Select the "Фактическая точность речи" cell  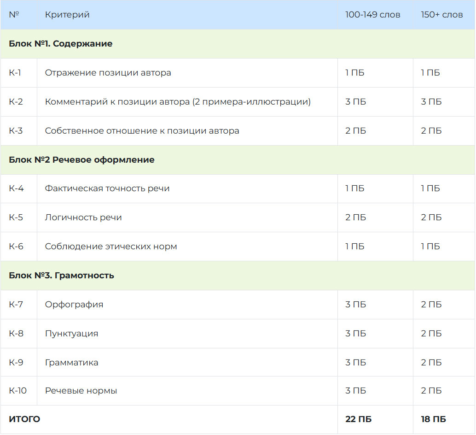(x=187, y=188)
